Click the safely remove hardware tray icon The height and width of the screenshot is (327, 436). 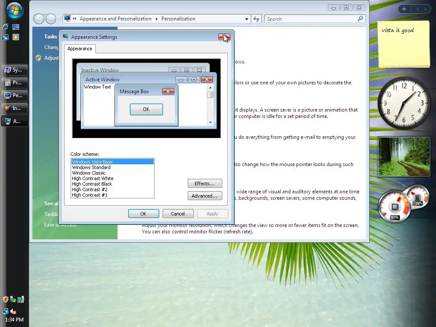tap(13, 299)
